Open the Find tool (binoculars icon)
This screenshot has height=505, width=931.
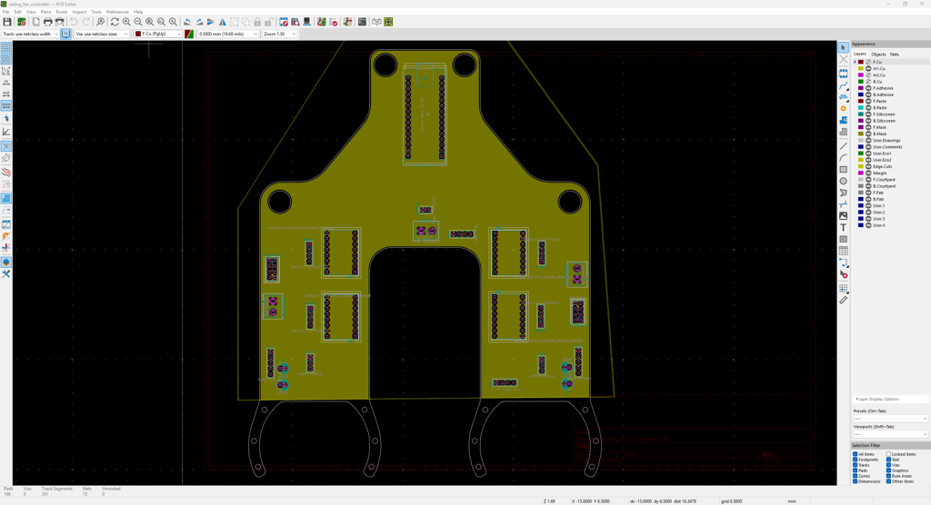(100, 22)
